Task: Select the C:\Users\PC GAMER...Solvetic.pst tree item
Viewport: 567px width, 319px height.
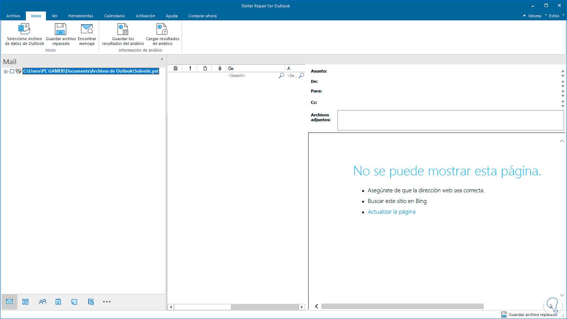Action: (91, 71)
